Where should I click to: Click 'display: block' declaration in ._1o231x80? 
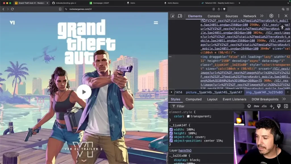click(x=187, y=160)
